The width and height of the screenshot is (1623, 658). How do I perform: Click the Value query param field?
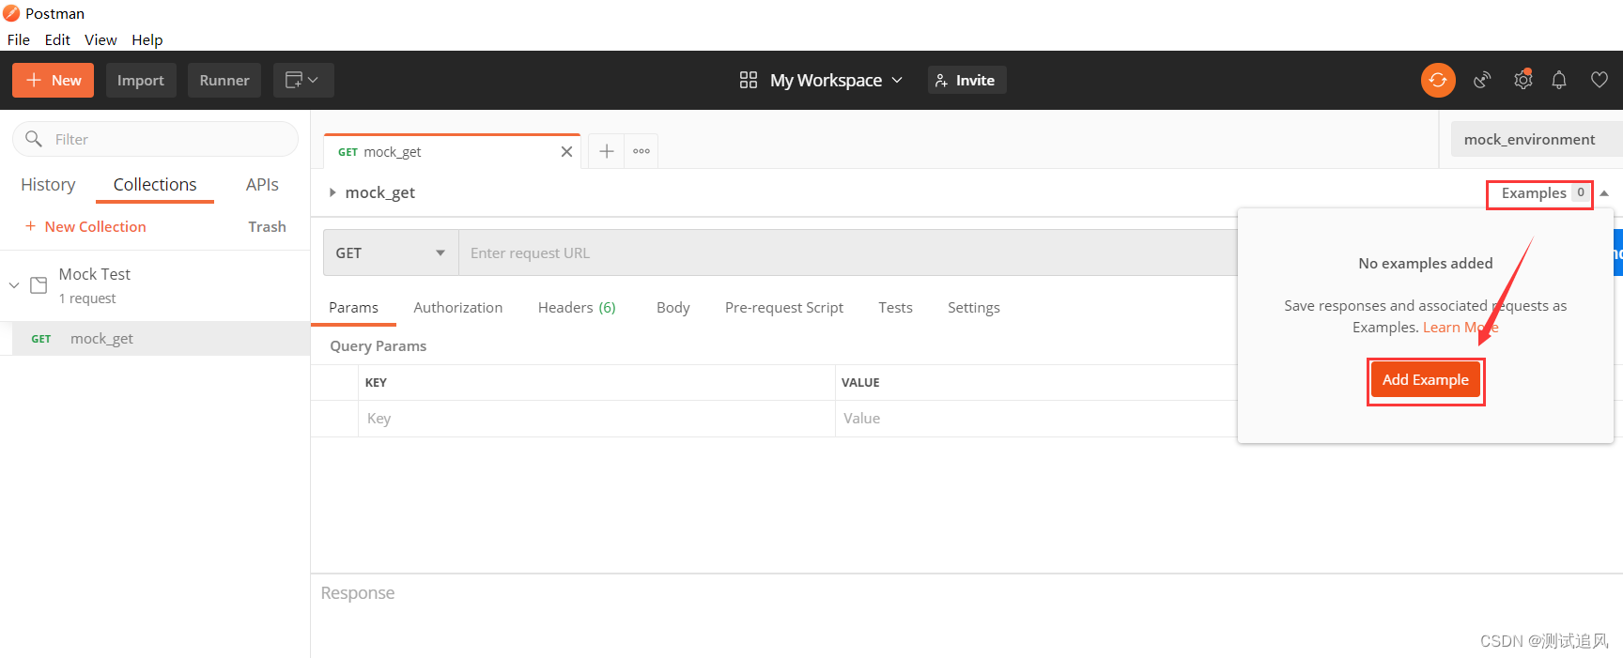(x=1036, y=419)
